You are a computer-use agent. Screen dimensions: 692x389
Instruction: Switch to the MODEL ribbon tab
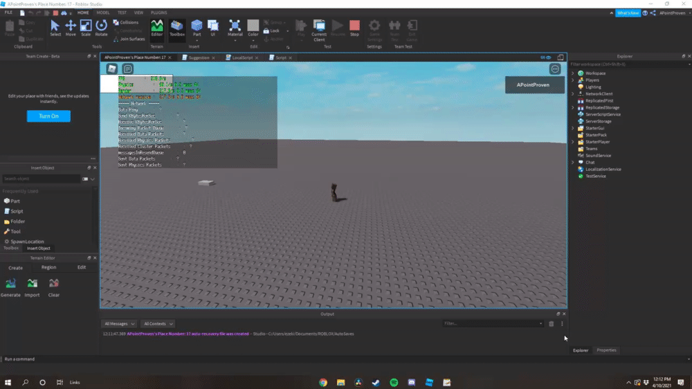103,12
